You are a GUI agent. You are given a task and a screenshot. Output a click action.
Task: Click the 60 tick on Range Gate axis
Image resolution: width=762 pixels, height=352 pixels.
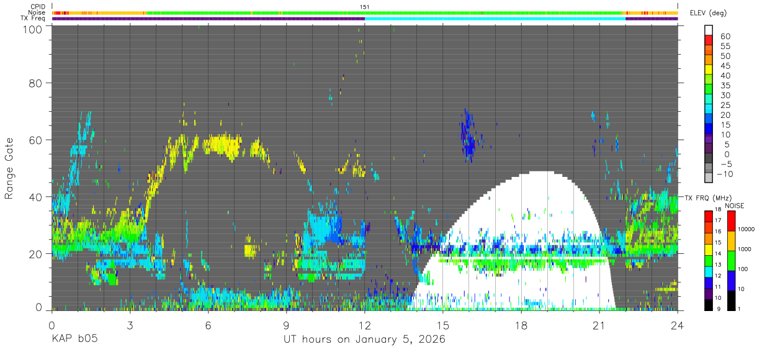[35, 140]
